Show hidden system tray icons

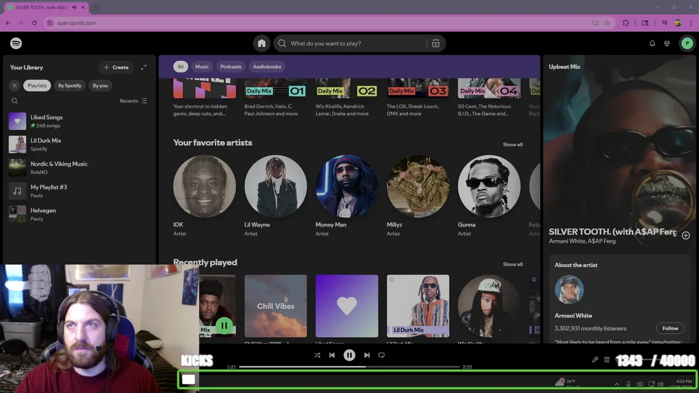pos(617,384)
